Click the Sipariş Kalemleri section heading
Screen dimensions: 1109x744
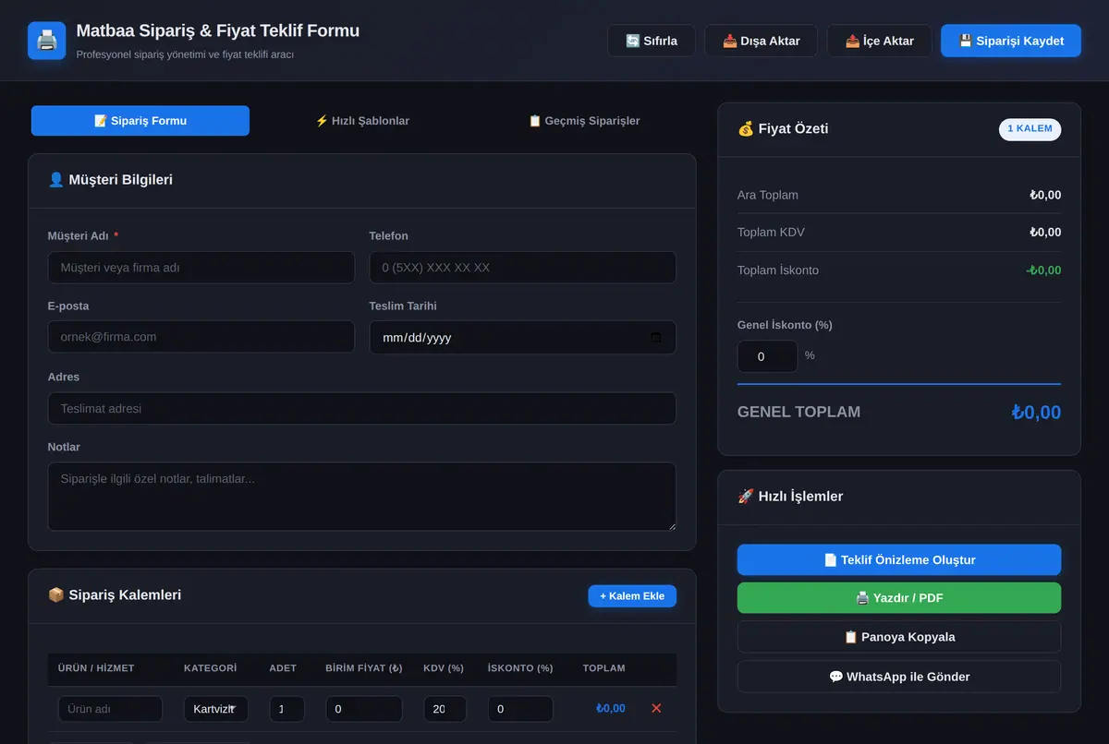click(115, 595)
